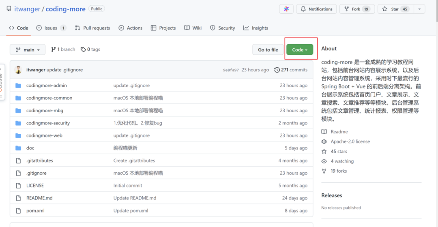Click the folder icon for codingmore-web
This screenshot has height=227, width=438.
coord(18,135)
